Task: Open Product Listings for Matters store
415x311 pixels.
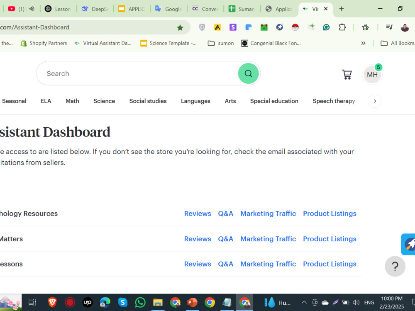Action: pos(330,239)
